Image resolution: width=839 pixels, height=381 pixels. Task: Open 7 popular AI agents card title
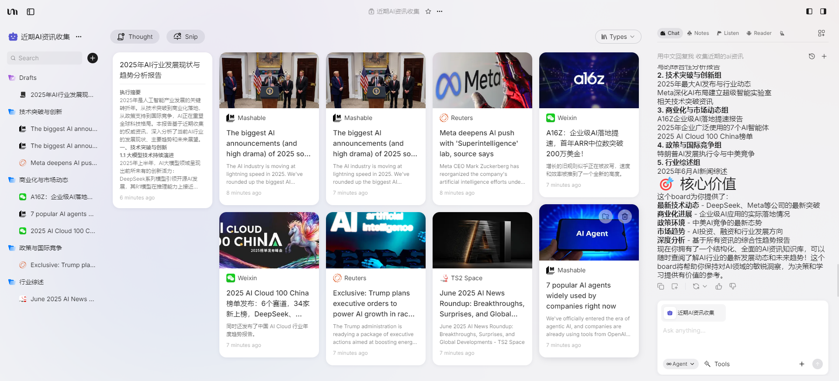pos(581,295)
